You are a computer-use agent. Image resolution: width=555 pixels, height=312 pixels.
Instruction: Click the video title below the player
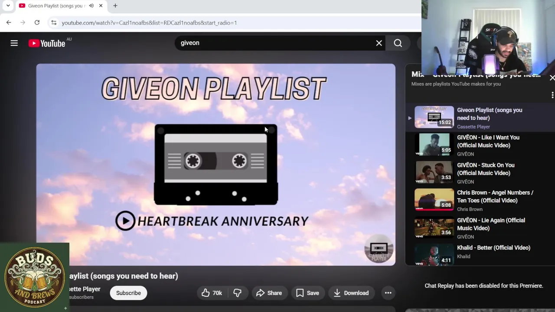pos(124,276)
